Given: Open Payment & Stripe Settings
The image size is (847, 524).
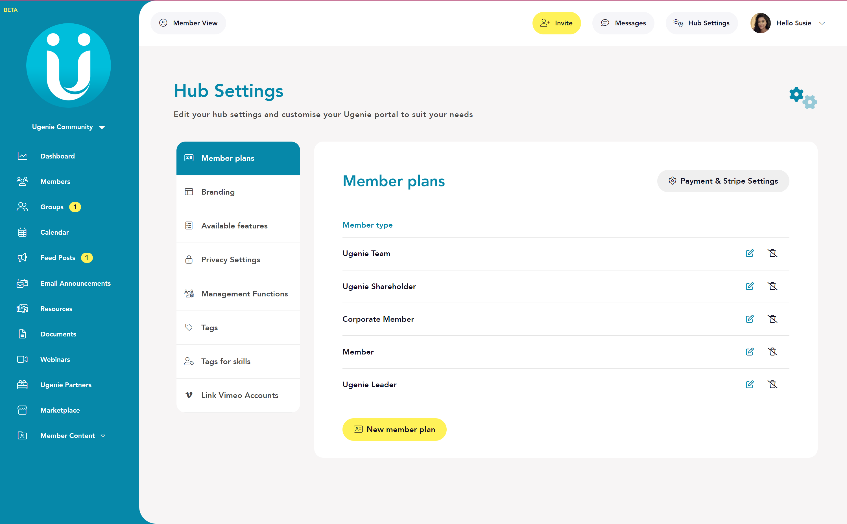Looking at the screenshot, I should coord(723,181).
